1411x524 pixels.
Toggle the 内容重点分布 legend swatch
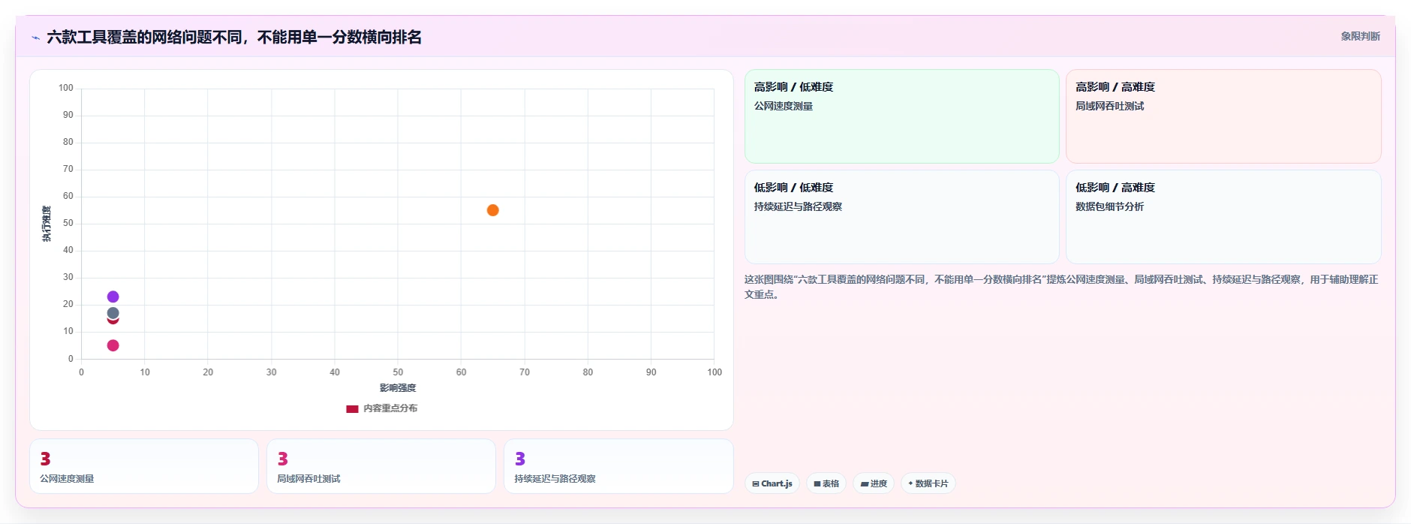click(x=352, y=409)
